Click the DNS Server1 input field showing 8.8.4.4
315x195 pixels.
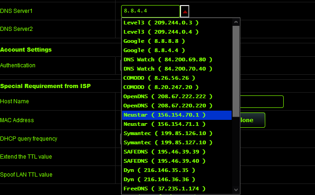pos(151,11)
